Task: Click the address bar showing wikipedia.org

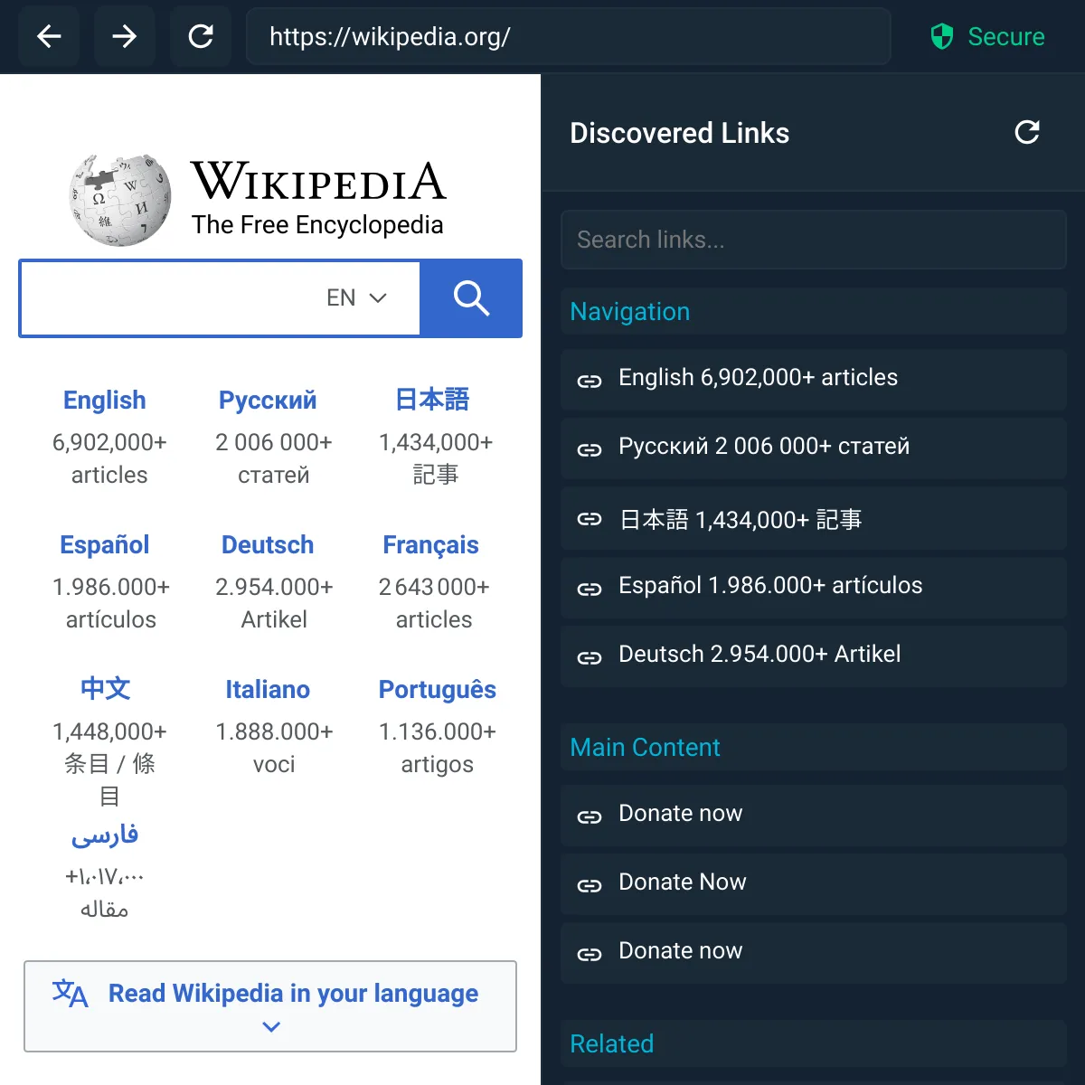Action: tap(569, 36)
